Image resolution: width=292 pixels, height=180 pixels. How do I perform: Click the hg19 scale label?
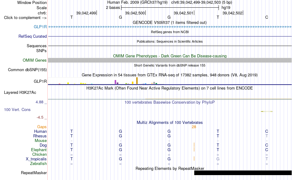[x=226, y=8]
